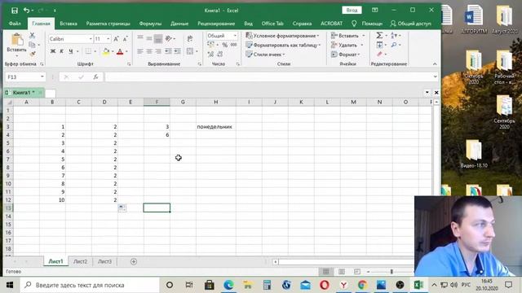Decrease font size with the smaller A
Image resolution: width=522 pixels, height=293 pixels.
(x=125, y=39)
